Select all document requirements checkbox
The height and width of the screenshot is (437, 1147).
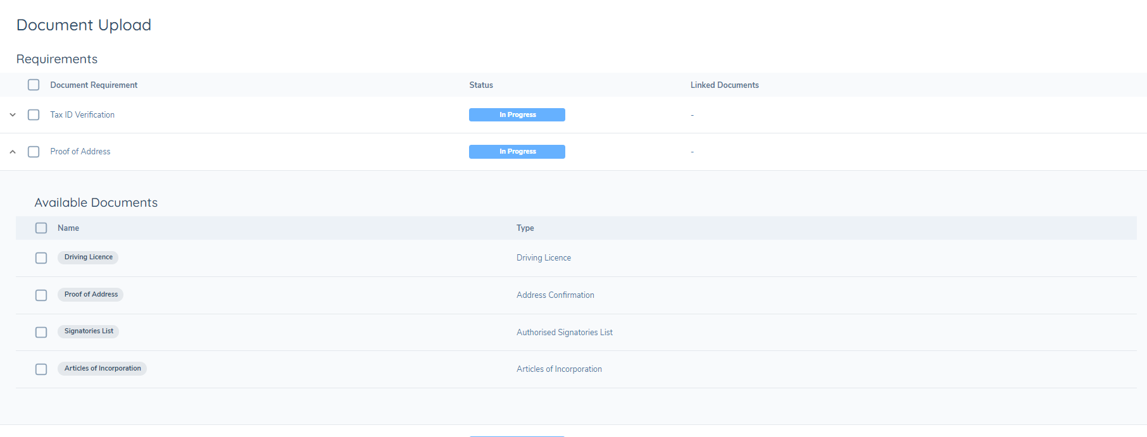[x=34, y=85]
